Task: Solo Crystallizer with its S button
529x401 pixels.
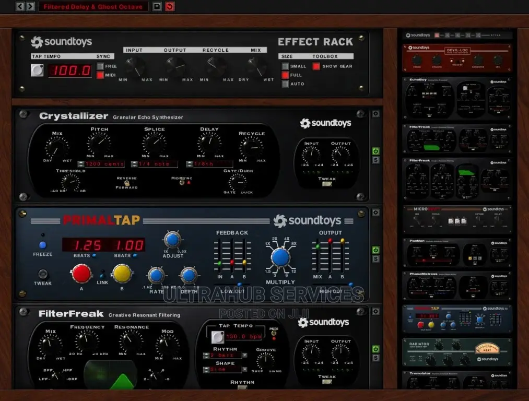Action: click(375, 160)
